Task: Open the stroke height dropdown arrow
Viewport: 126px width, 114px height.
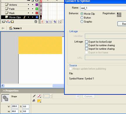Action: pos(51,96)
